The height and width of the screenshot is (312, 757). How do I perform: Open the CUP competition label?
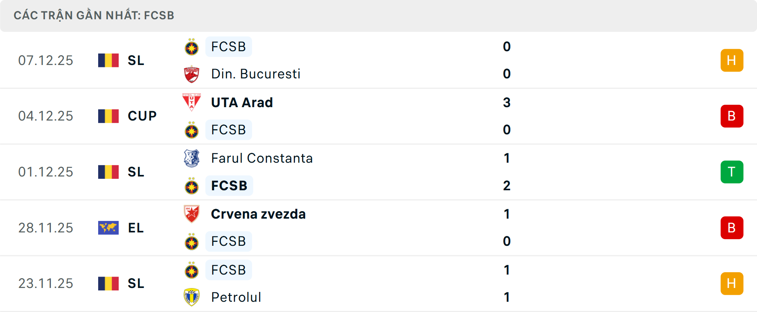(142, 116)
